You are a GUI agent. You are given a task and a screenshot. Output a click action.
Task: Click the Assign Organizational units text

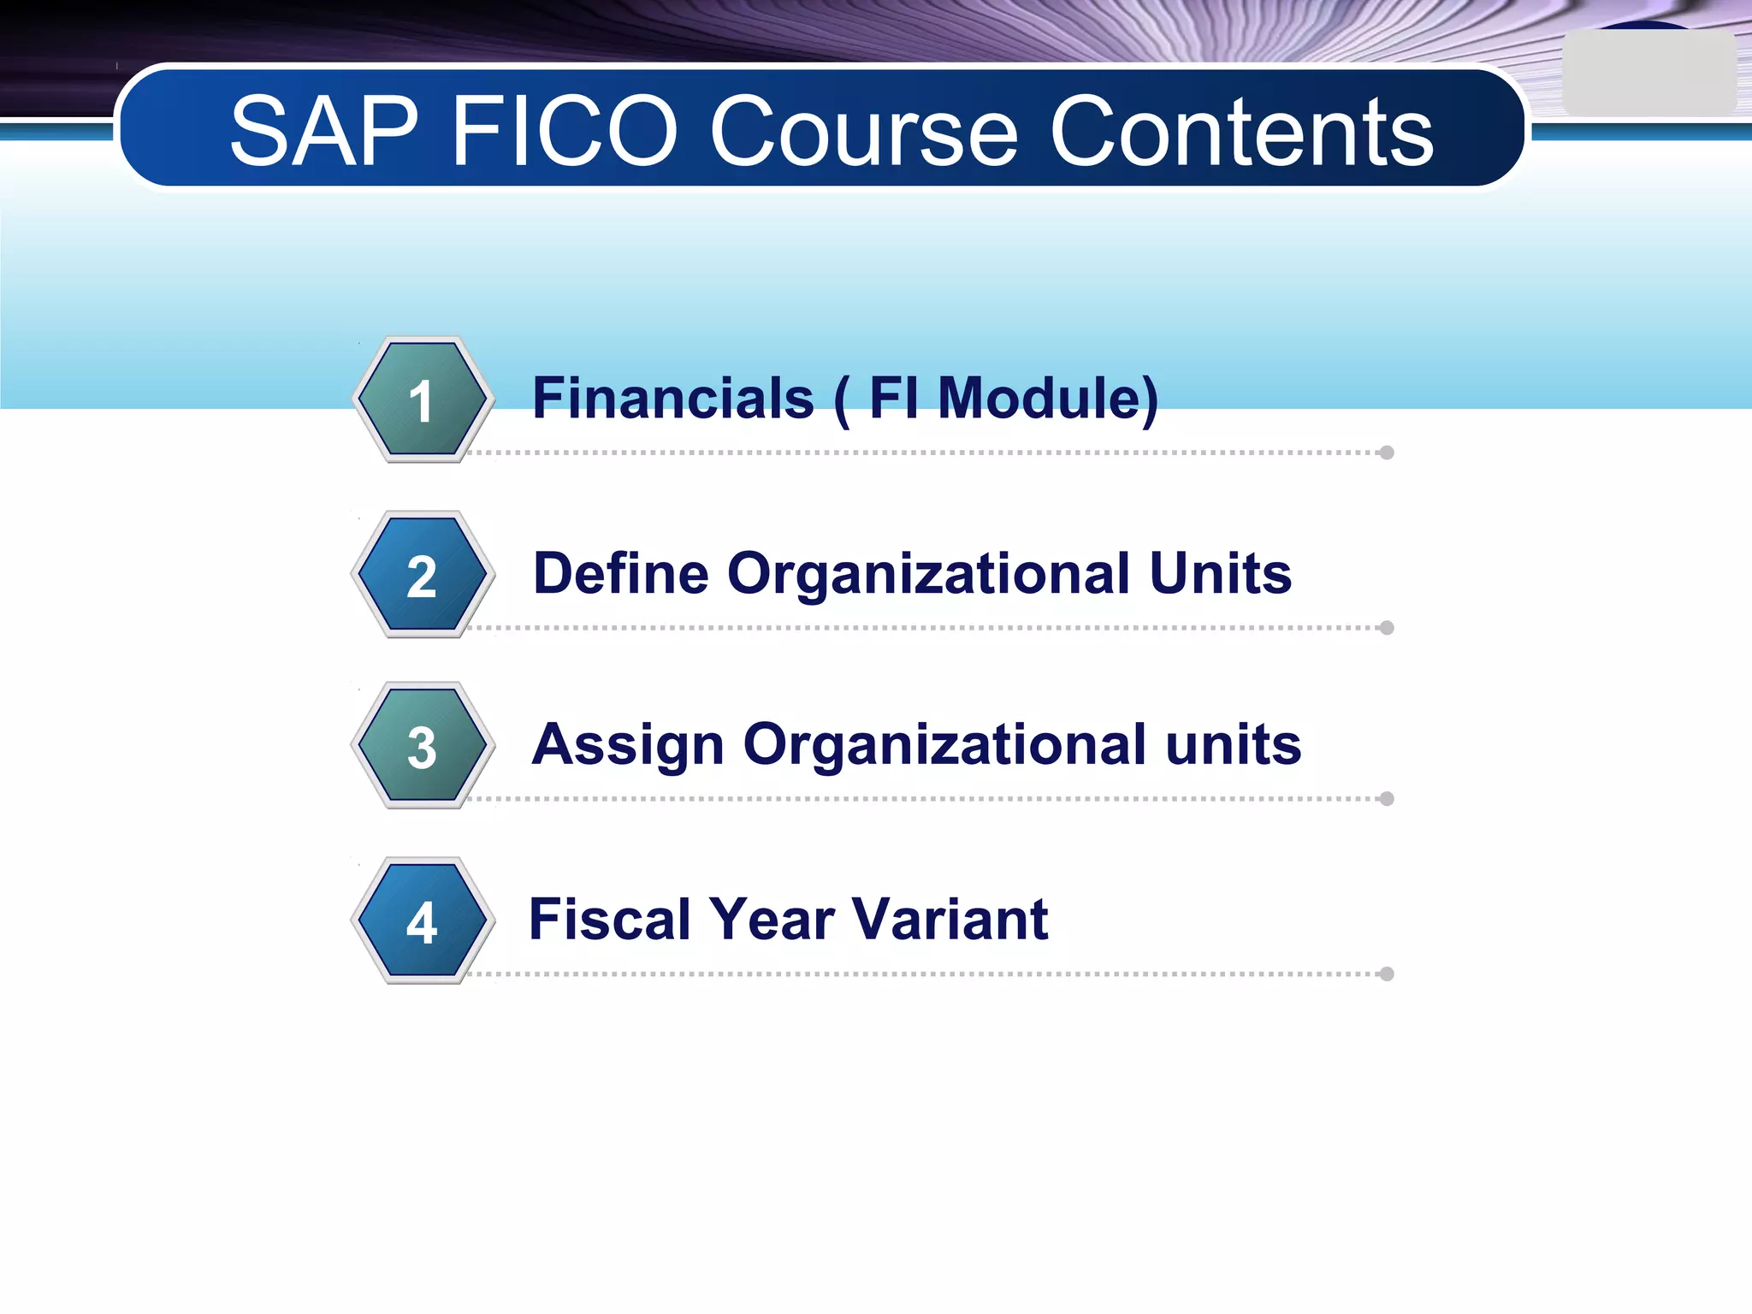[x=915, y=744]
